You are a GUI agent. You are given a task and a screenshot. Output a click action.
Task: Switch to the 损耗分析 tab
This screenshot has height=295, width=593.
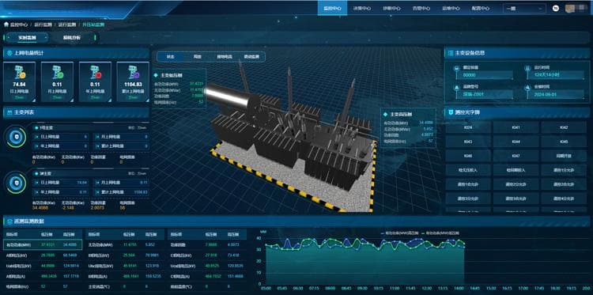click(71, 37)
